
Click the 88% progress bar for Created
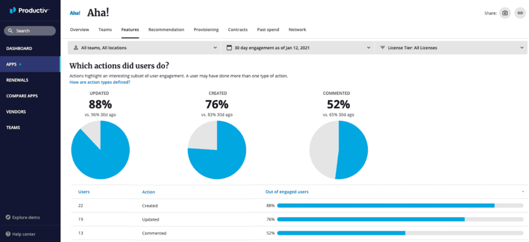click(x=400, y=205)
